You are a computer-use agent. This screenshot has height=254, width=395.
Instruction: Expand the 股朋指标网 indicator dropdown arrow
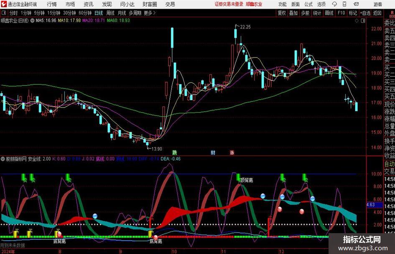[x=3, y=159]
